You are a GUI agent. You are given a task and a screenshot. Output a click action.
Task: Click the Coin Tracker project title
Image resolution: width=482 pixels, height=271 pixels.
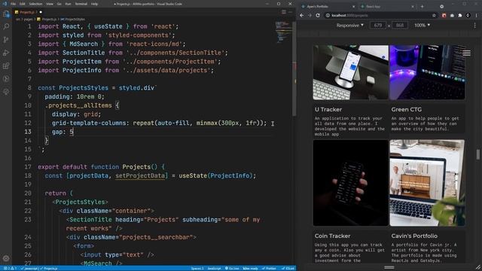[x=332, y=236]
